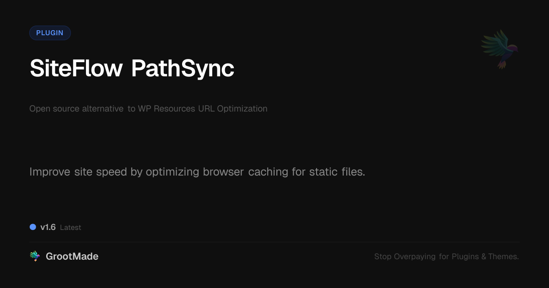Click the Latest release label

click(70, 228)
